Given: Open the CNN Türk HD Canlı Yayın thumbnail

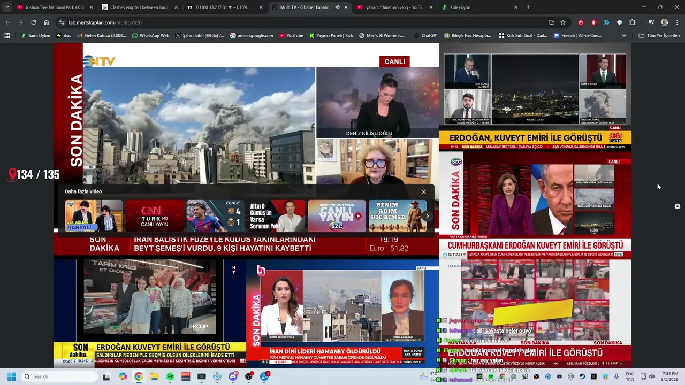Looking at the screenshot, I should point(155,216).
